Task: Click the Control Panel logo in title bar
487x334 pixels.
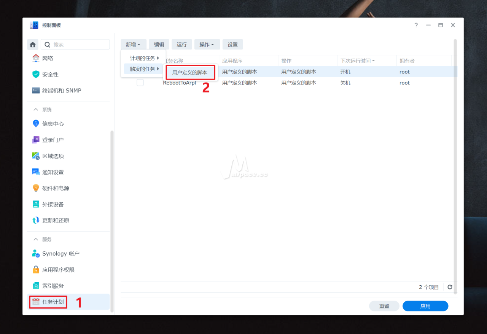Action: point(34,25)
